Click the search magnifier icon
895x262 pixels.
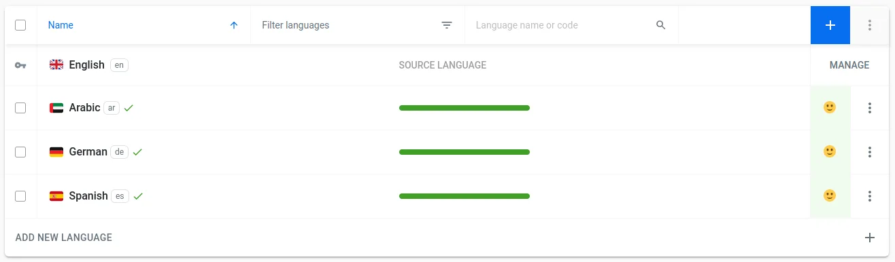coord(660,25)
